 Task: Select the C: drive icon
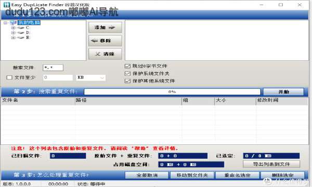pyautogui.click(x=21, y=28)
